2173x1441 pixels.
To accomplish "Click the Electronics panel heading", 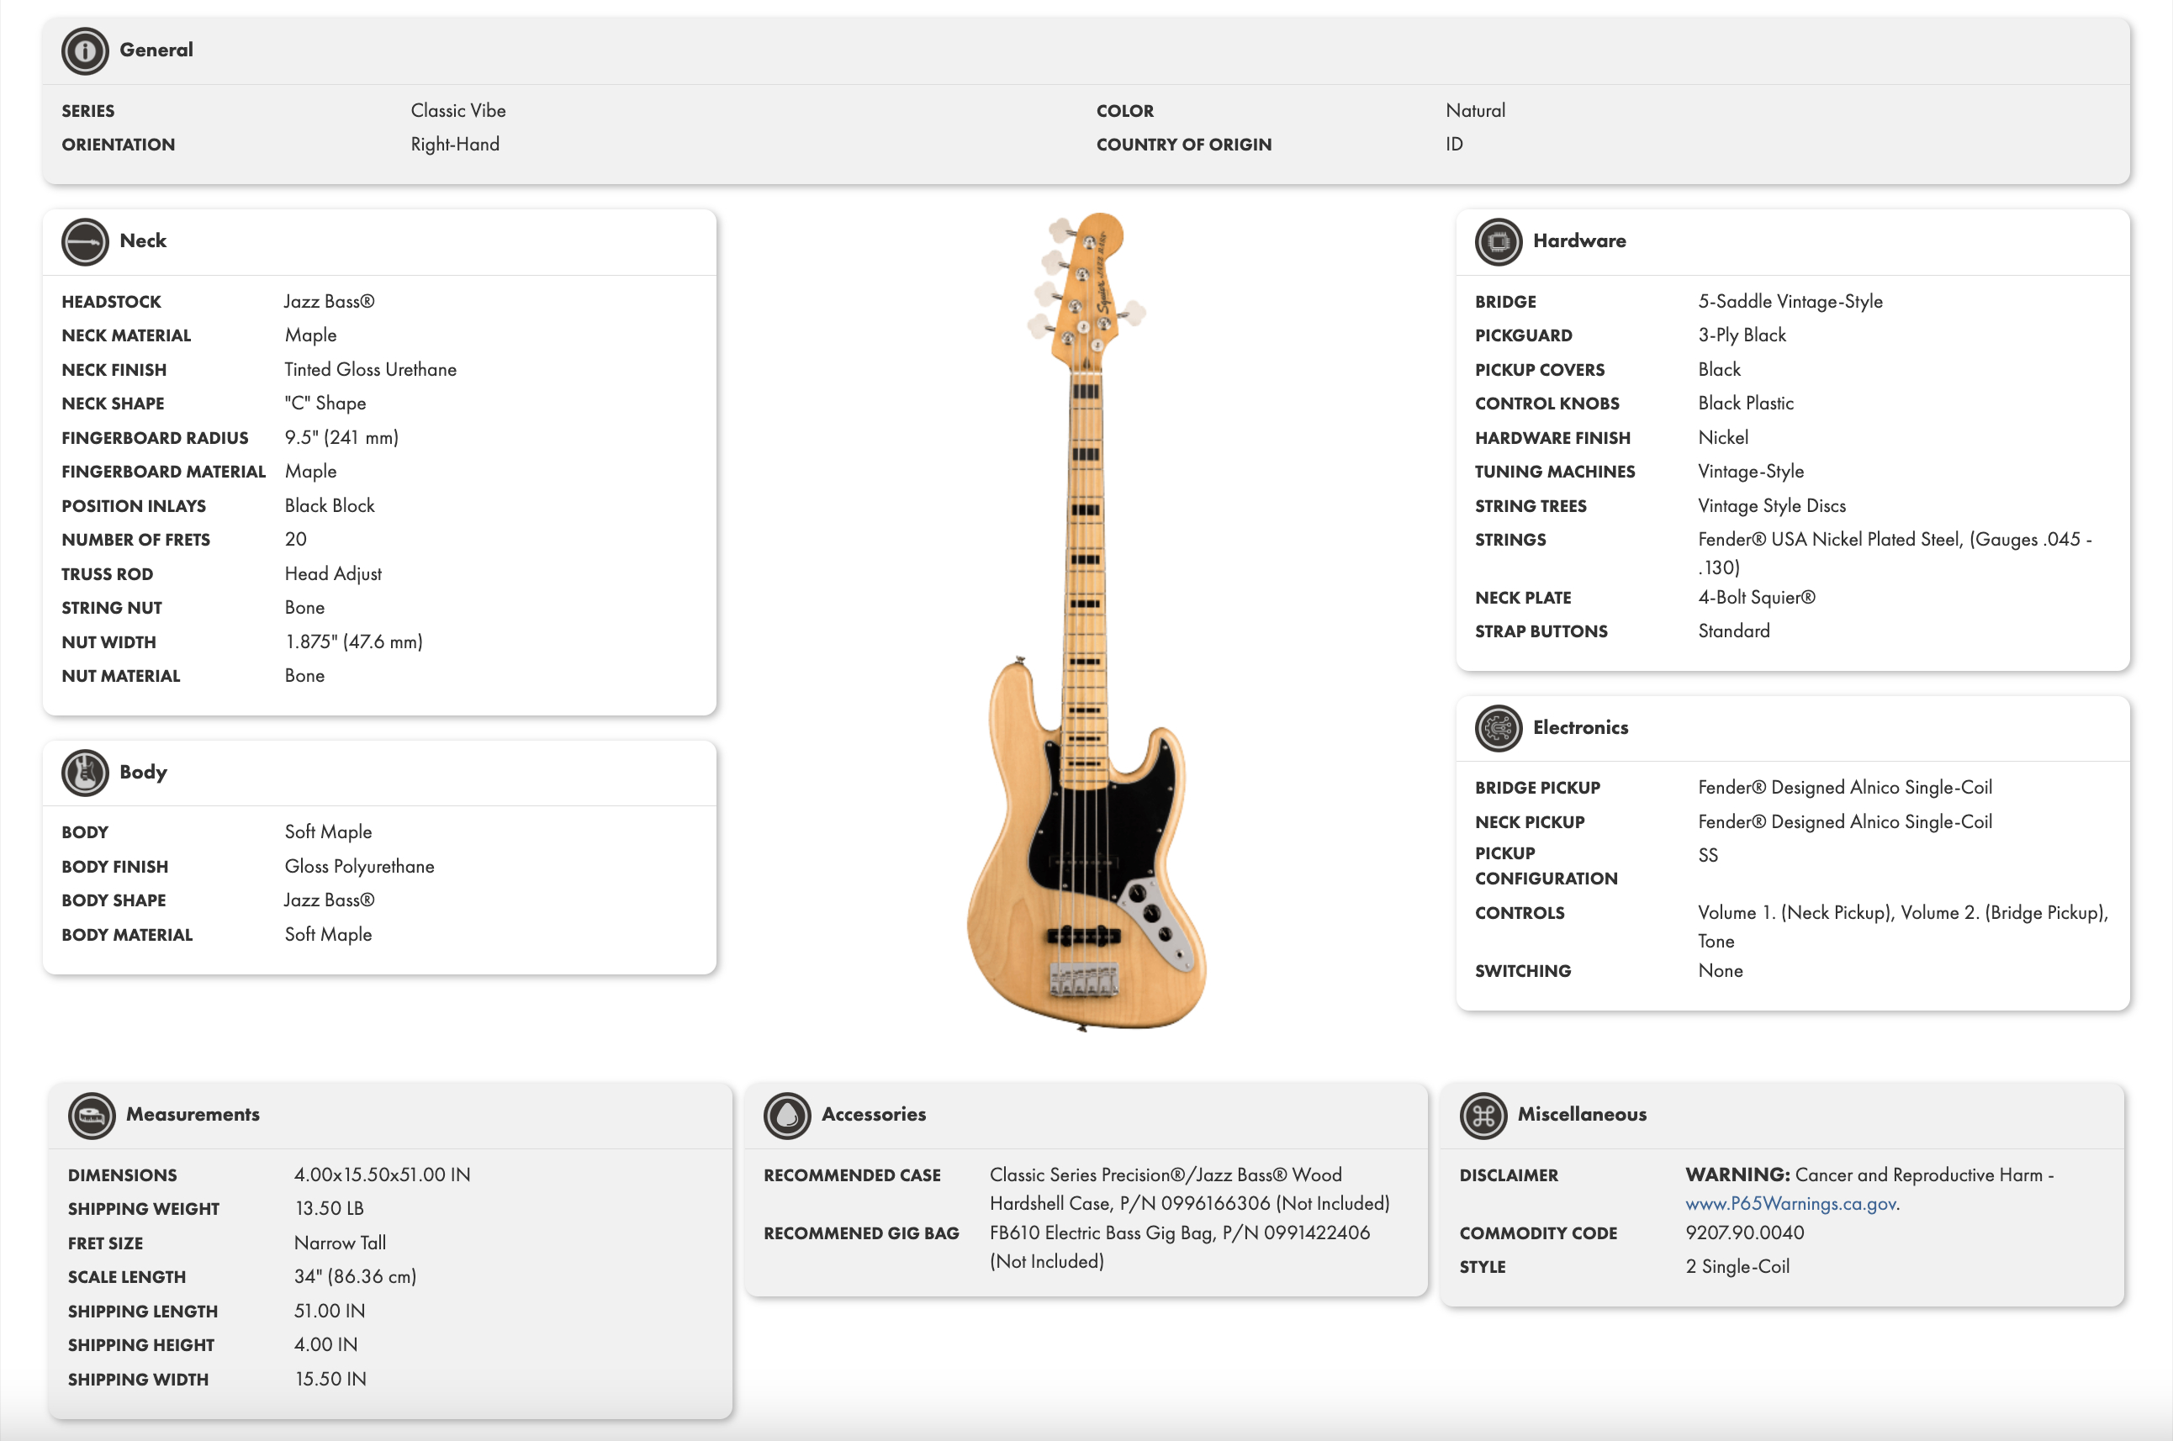I will [1580, 727].
